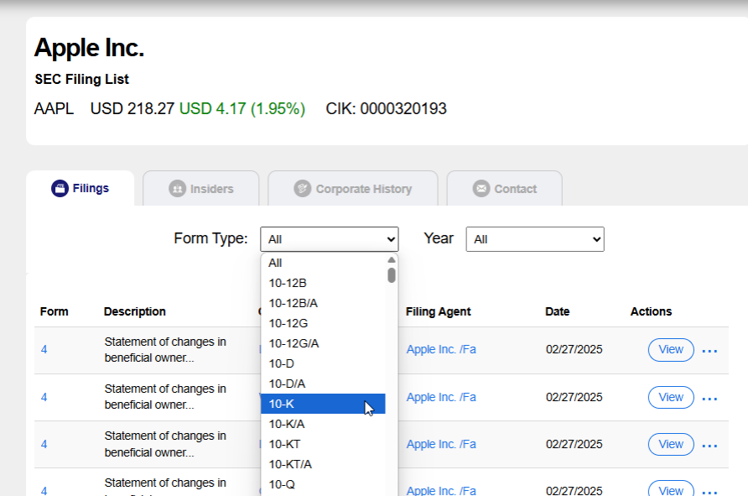Click the scrollbar inside the Form Type list
Viewport: 748px width, 496px height.
pos(391,277)
